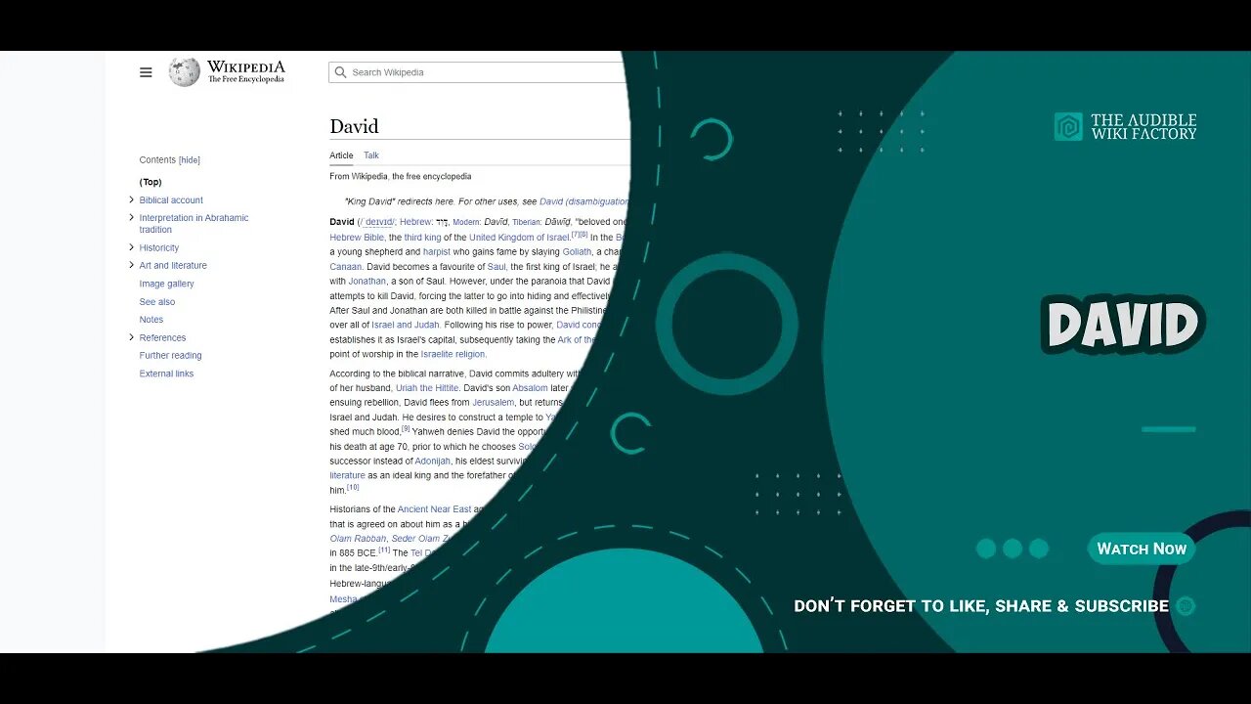The image size is (1251, 704).
Task: Open the Adonijah link
Action: click(432, 462)
